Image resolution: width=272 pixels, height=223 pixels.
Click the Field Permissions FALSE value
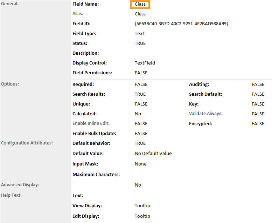coord(141,73)
